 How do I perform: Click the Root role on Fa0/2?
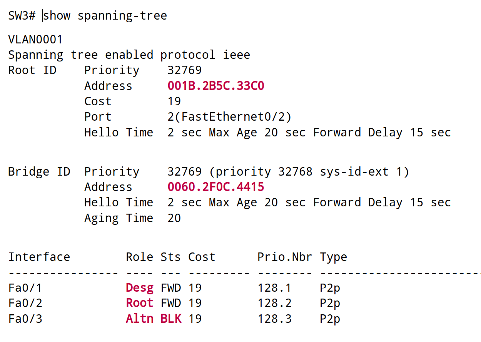tap(139, 303)
